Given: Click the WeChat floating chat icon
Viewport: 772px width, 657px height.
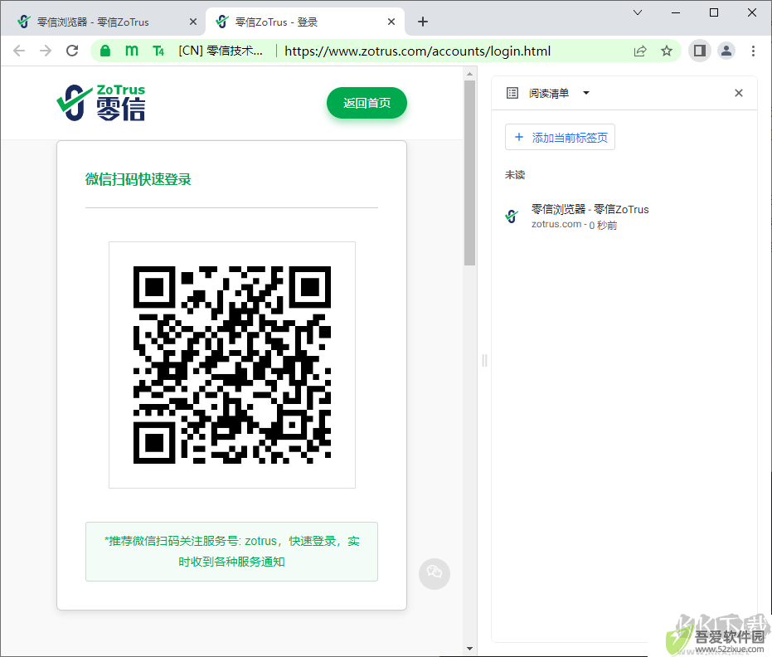Looking at the screenshot, I should 435,574.
